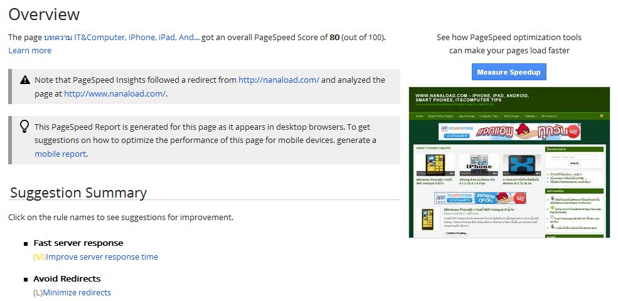Click the (M) priority marker
This screenshot has height=301, width=618.
tap(40, 257)
